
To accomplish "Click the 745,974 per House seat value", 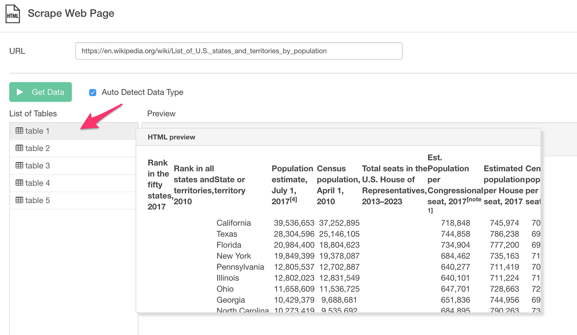I will [x=505, y=223].
